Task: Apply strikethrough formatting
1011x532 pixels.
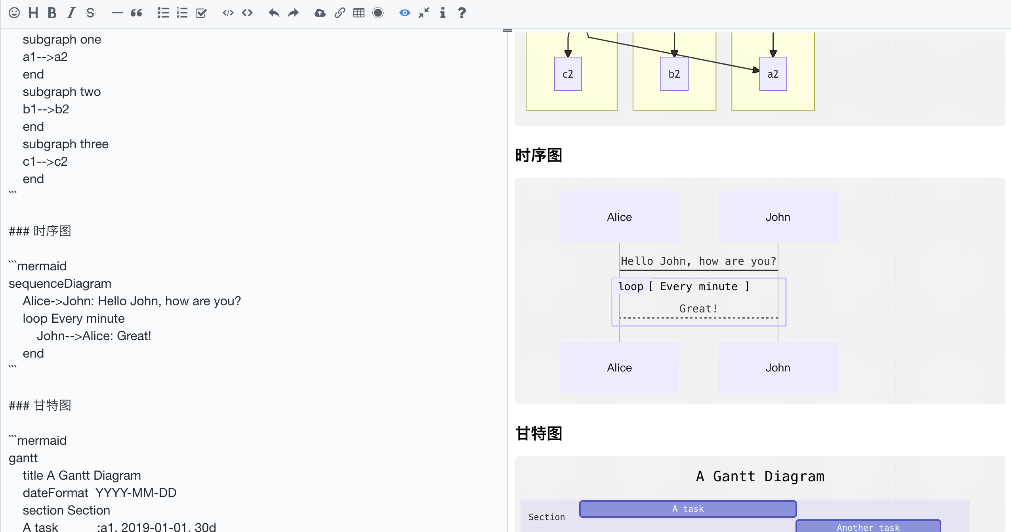Action: pyautogui.click(x=90, y=13)
